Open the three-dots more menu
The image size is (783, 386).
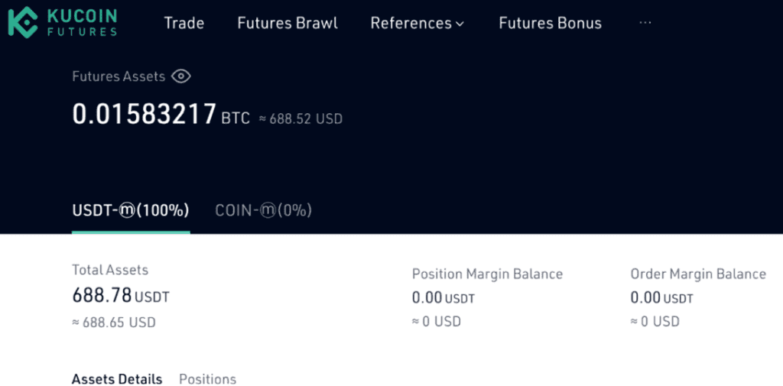(x=645, y=22)
